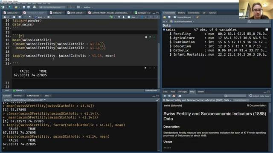This screenshot has height=153, width=273.
Task: Open find and replace magnifier in the editor
Action: click(30, 17)
